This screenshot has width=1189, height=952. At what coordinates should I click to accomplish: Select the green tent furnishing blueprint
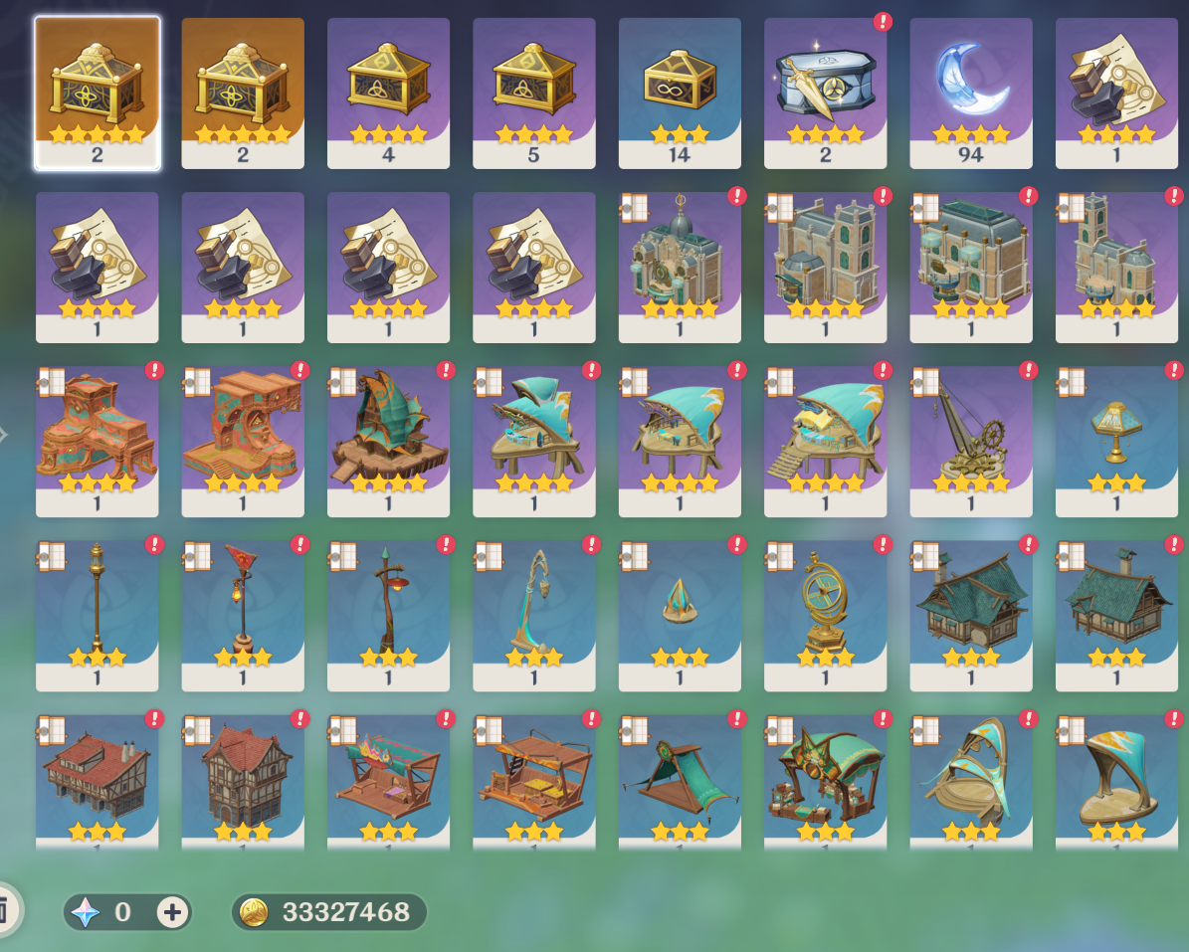pos(680,783)
